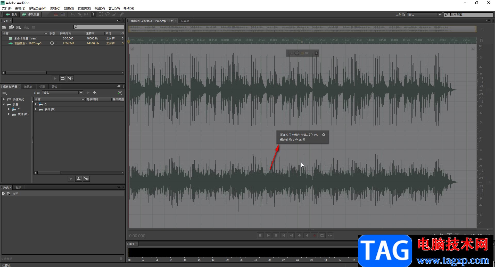Select the Lasso Selection tool
The width and height of the screenshot is (495, 267).
(x=108, y=14)
